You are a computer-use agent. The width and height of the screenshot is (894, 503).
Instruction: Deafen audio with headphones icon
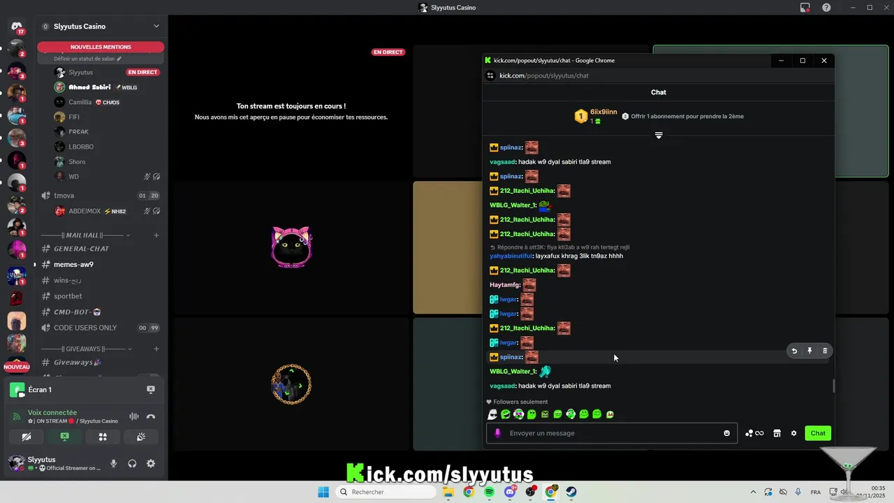132,463
